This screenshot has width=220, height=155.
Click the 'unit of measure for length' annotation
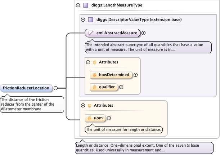[x=124, y=130]
